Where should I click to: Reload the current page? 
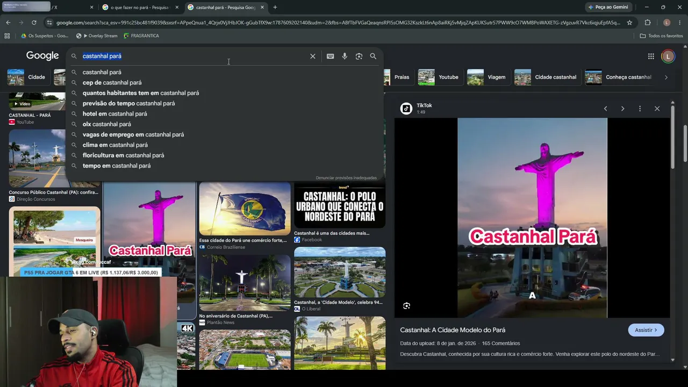(x=34, y=23)
